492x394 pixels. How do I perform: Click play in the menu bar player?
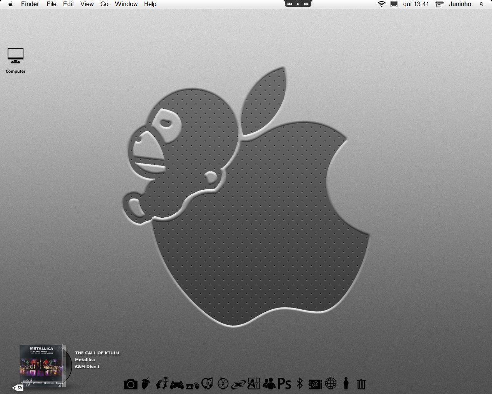[x=298, y=4]
